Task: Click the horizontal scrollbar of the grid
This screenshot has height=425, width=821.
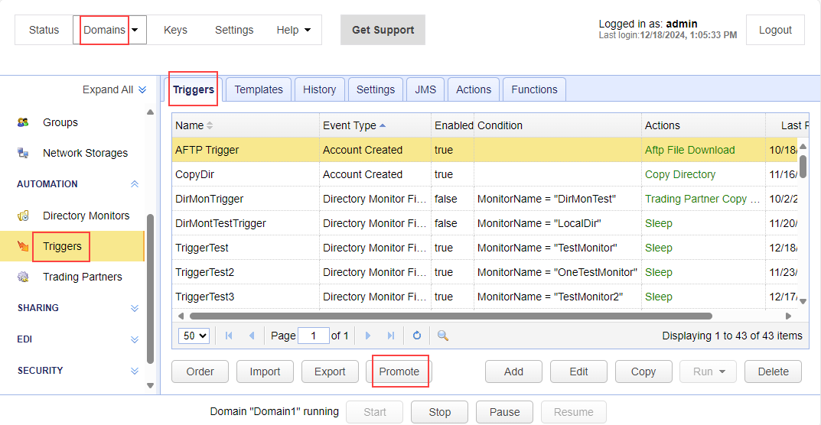Action: pos(450,316)
